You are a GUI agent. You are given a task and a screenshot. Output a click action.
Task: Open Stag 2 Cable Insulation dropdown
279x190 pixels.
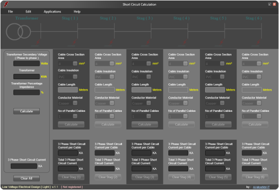click(x=104, y=77)
